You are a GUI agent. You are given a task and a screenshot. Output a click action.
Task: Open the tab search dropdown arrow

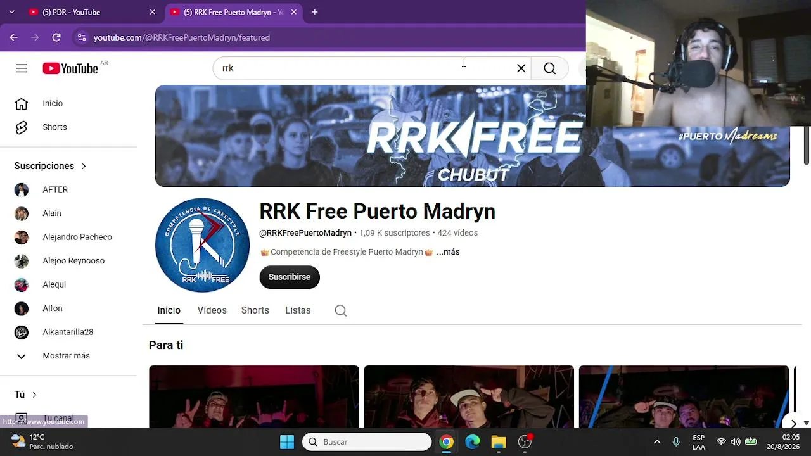tap(11, 12)
